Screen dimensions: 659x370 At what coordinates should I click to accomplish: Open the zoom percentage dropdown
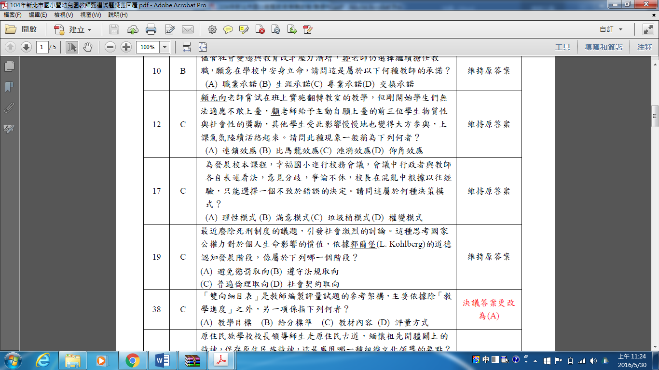tap(165, 47)
